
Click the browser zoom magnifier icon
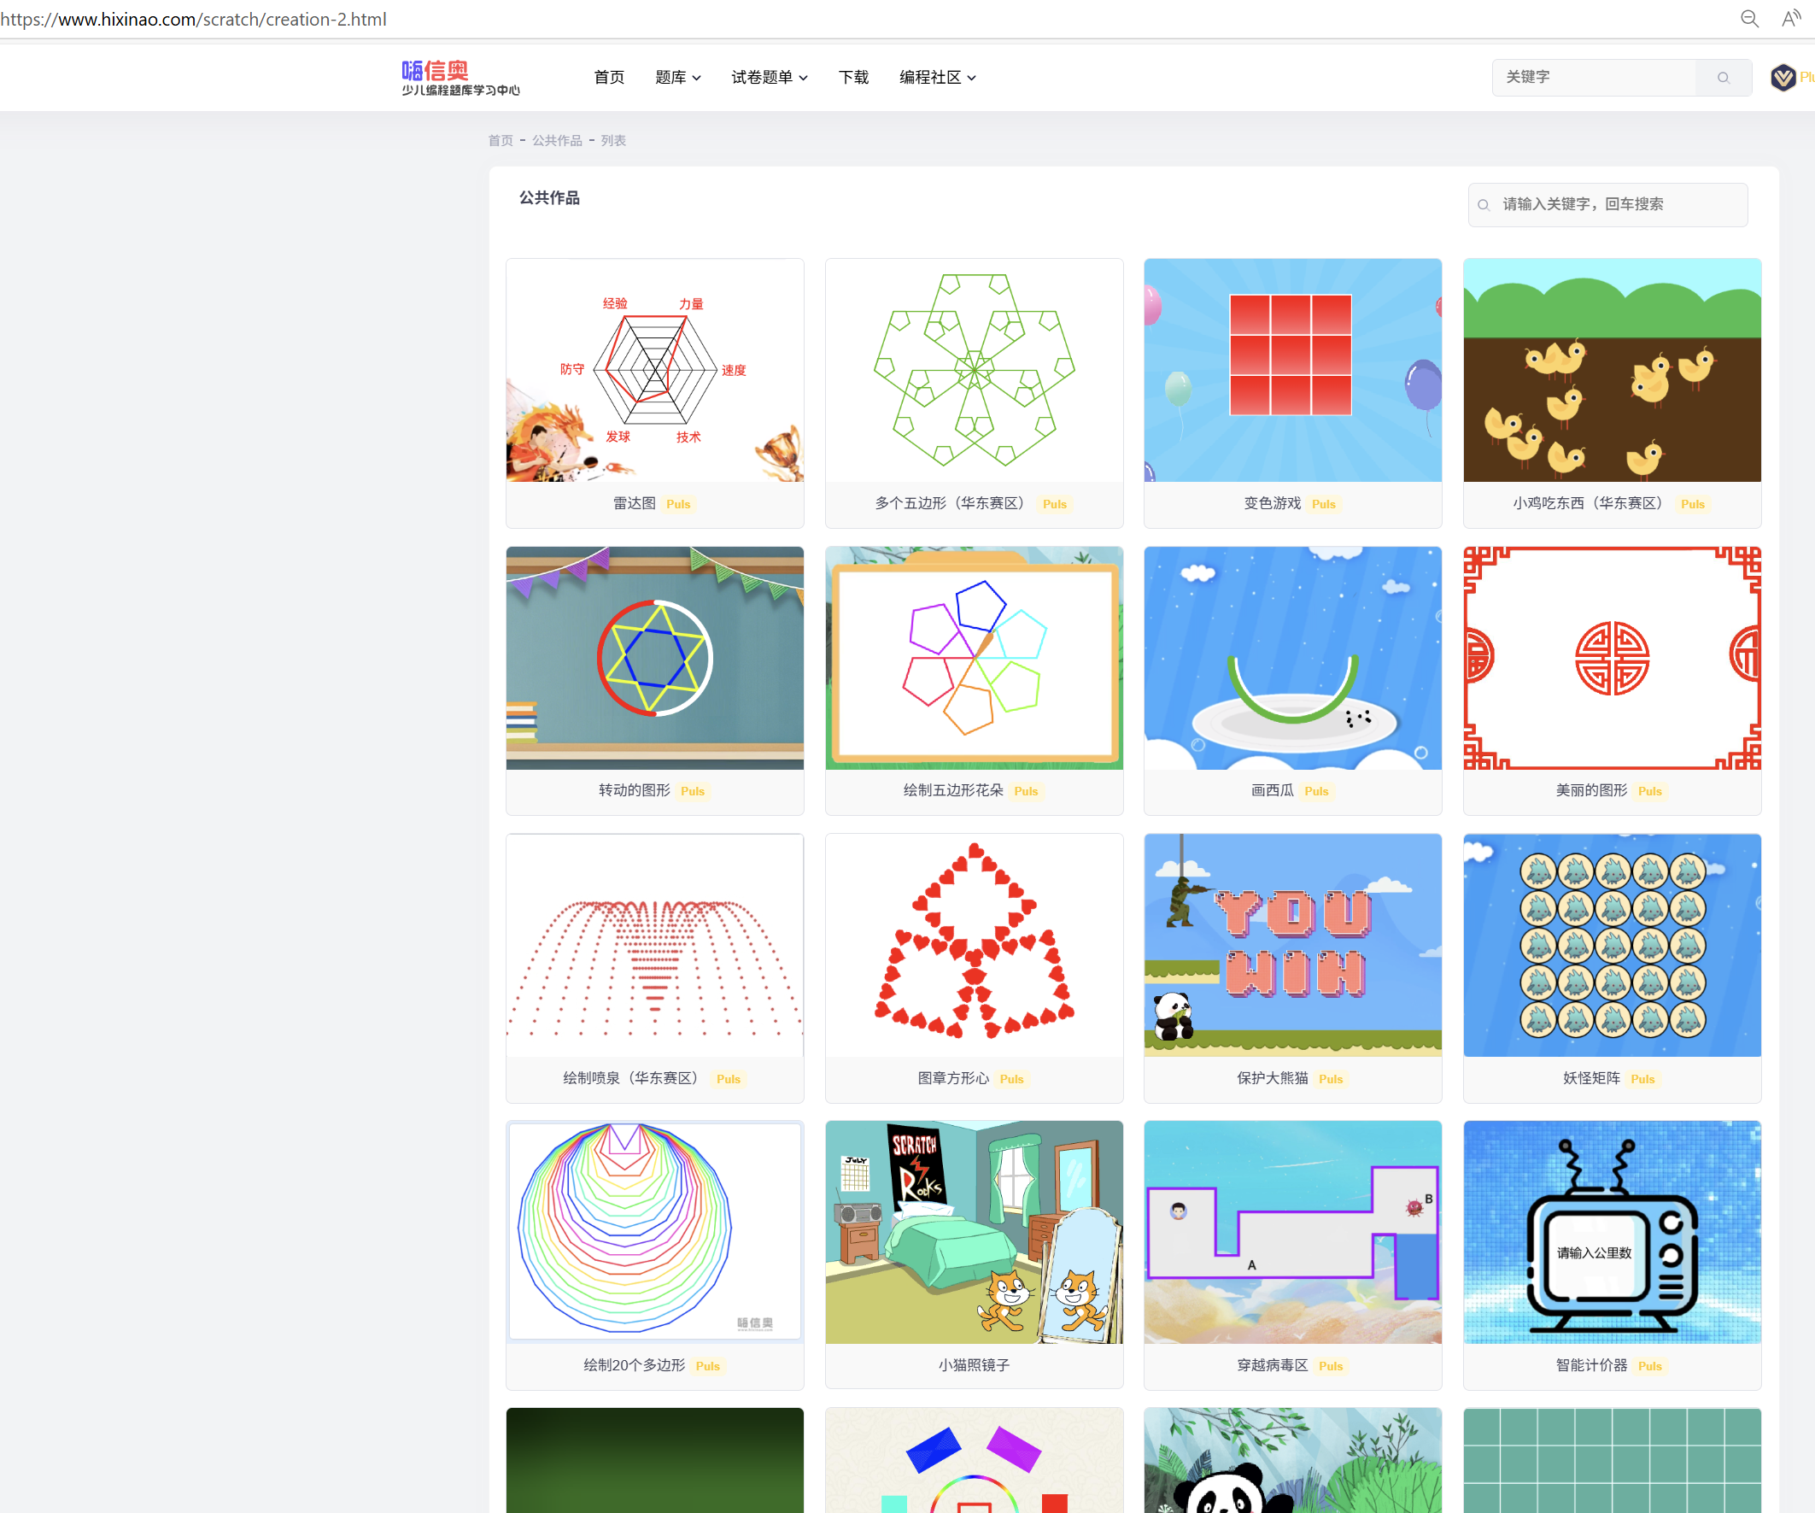(x=1749, y=19)
